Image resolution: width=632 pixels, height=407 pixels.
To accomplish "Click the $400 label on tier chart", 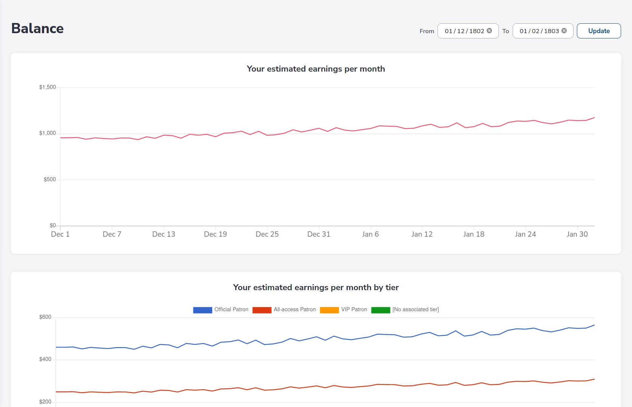I will point(45,359).
